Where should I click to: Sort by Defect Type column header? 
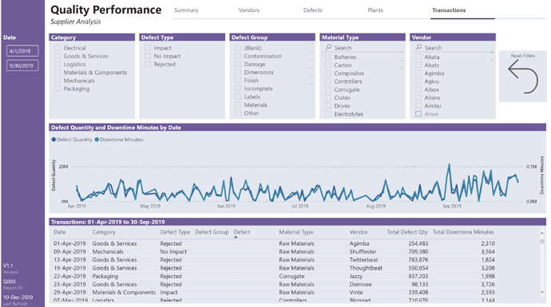click(x=175, y=232)
